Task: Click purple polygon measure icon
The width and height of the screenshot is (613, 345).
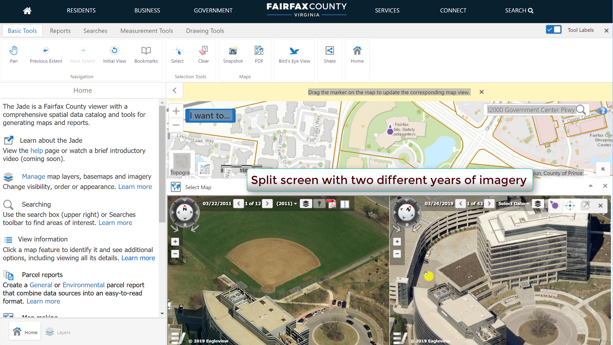Action: [554, 205]
